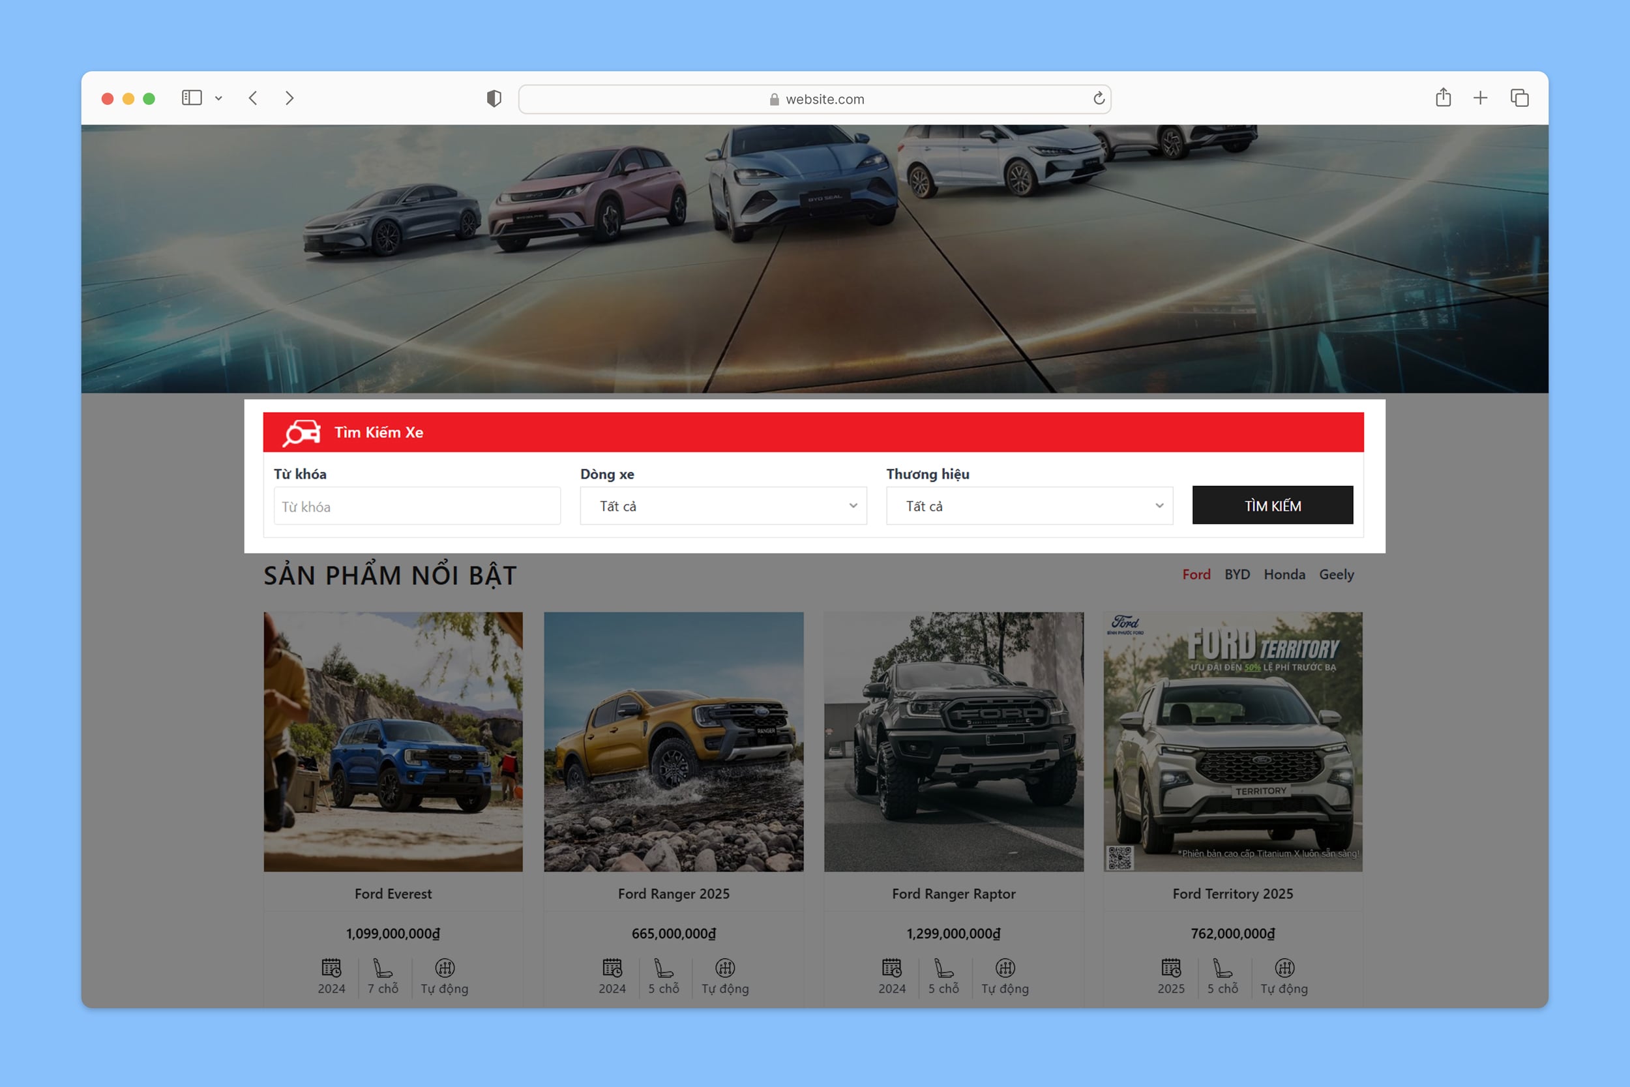The height and width of the screenshot is (1087, 1630).
Task: Click the calendar year icon under Ford Territory 2025
Action: [1170, 968]
